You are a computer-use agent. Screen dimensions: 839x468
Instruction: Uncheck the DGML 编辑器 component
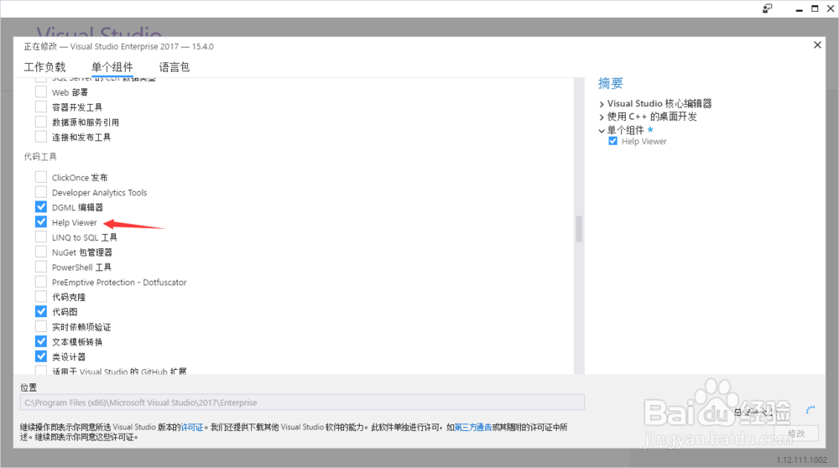click(41, 207)
